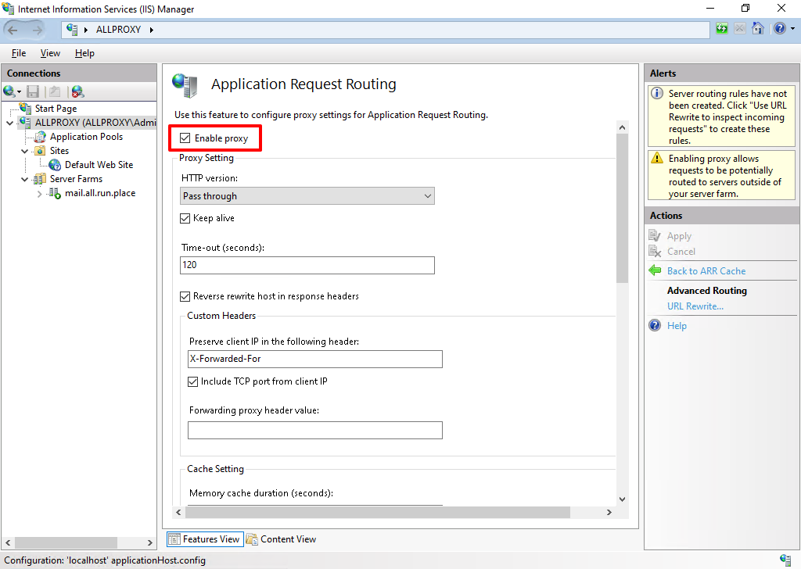The width and height of the screenshot is (801, 569).
Task: Click the Help icon in the Actions pane
Action: (x=655, y=325)
